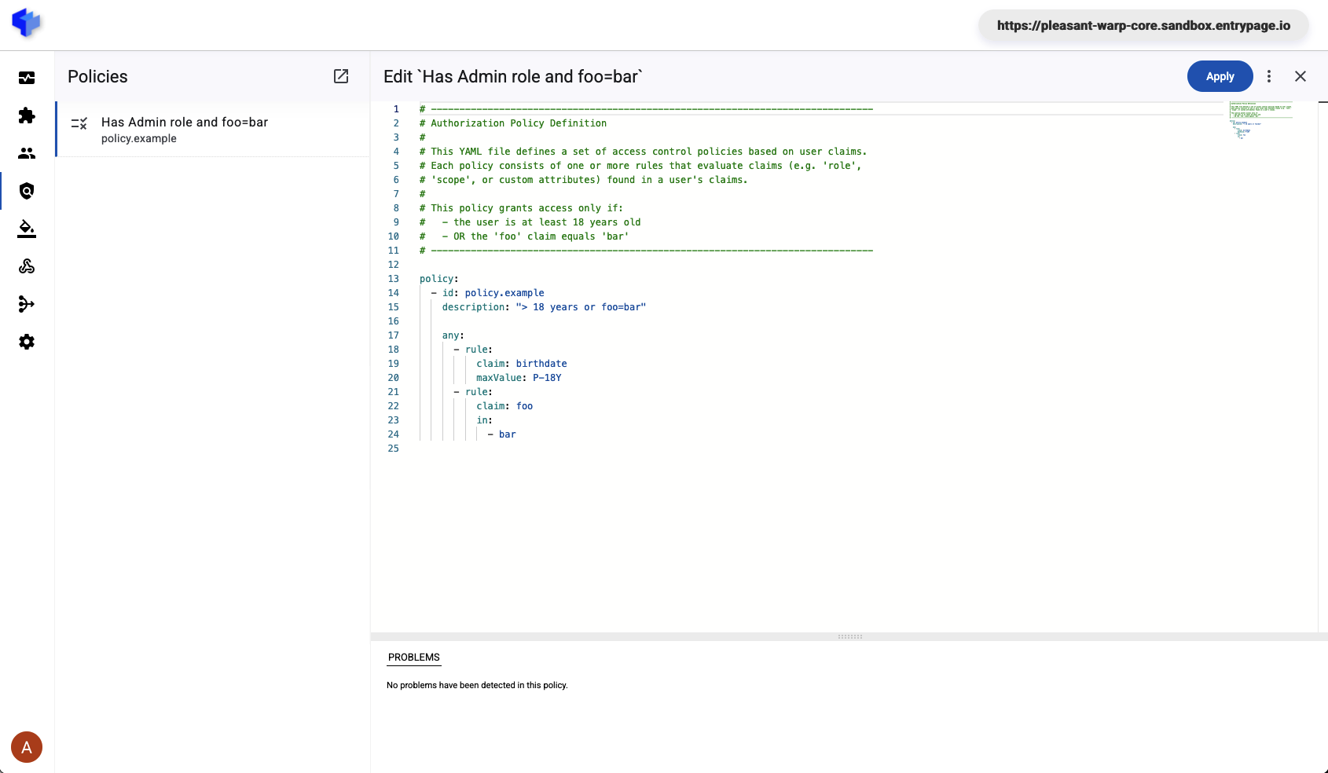
Task: Click the editor title 'Edit Has Admin role'
Action: (513, 76)
